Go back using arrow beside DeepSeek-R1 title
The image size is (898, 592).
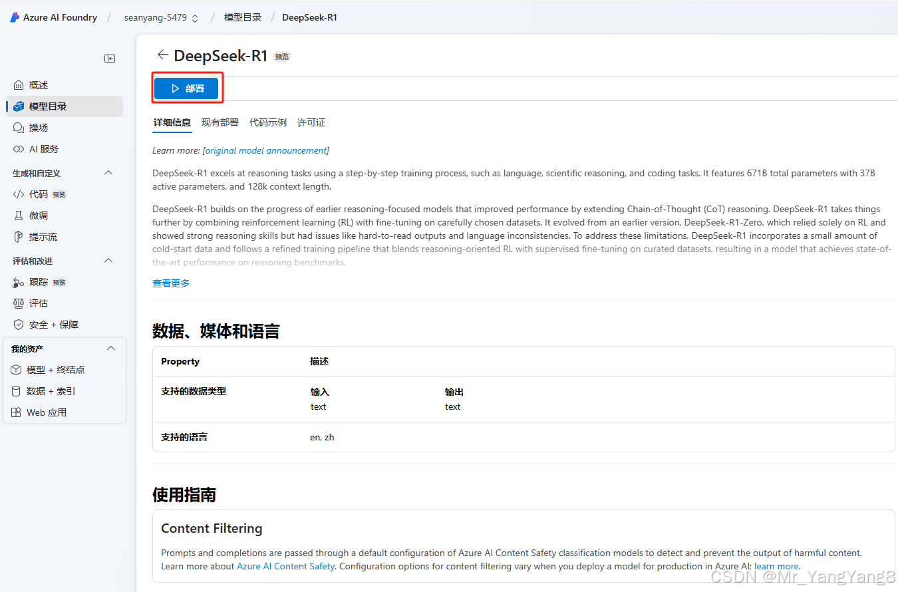point(162,55)
